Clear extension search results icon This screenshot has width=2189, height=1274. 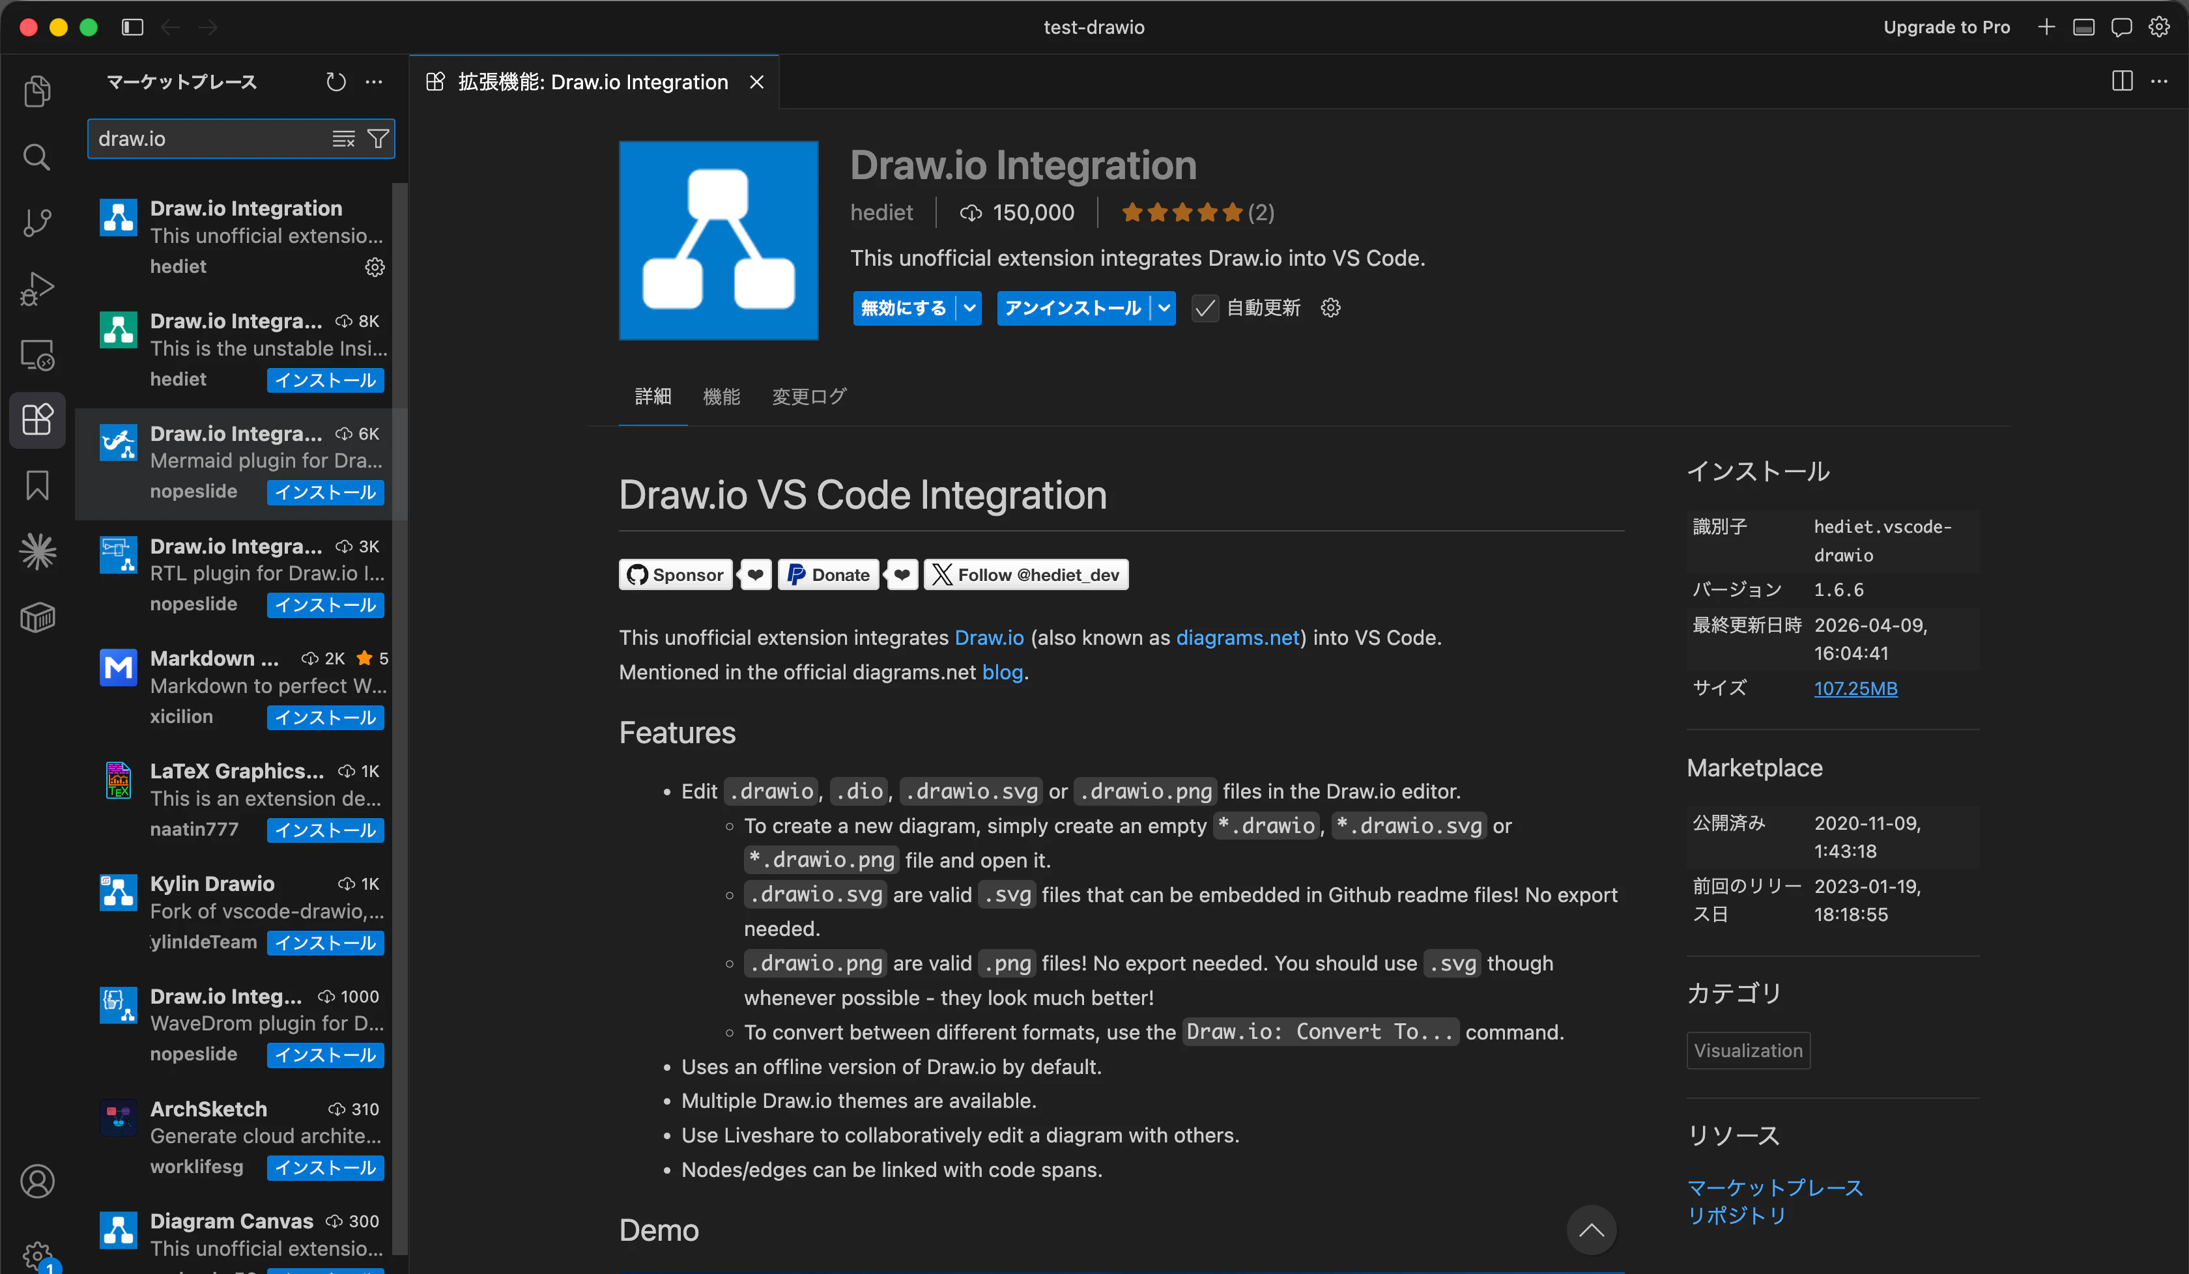(x=344, y=139)
